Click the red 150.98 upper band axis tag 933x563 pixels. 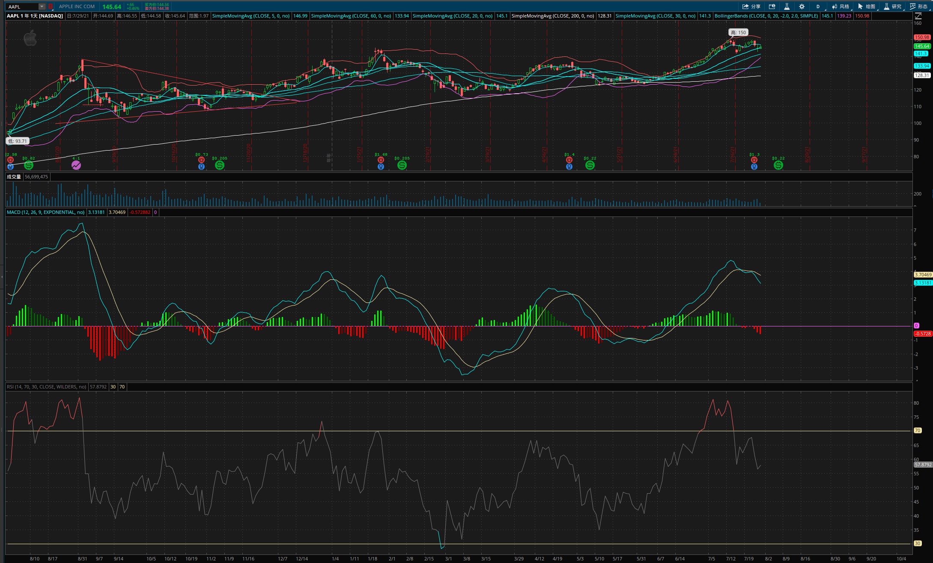pos(922,37)
